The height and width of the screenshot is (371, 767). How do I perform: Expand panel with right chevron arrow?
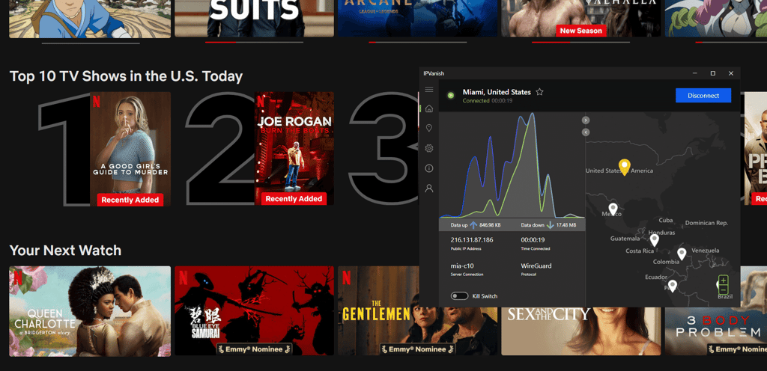coord(586,120)
